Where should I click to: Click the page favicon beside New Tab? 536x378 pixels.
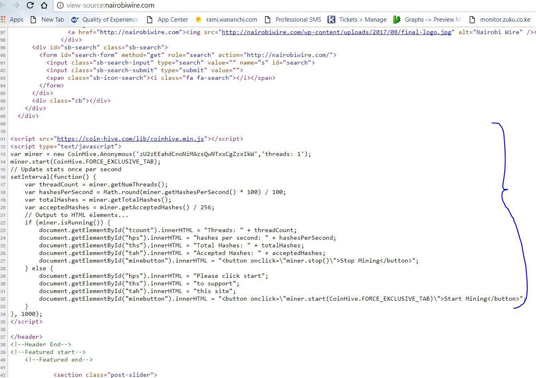pos(34,19)
